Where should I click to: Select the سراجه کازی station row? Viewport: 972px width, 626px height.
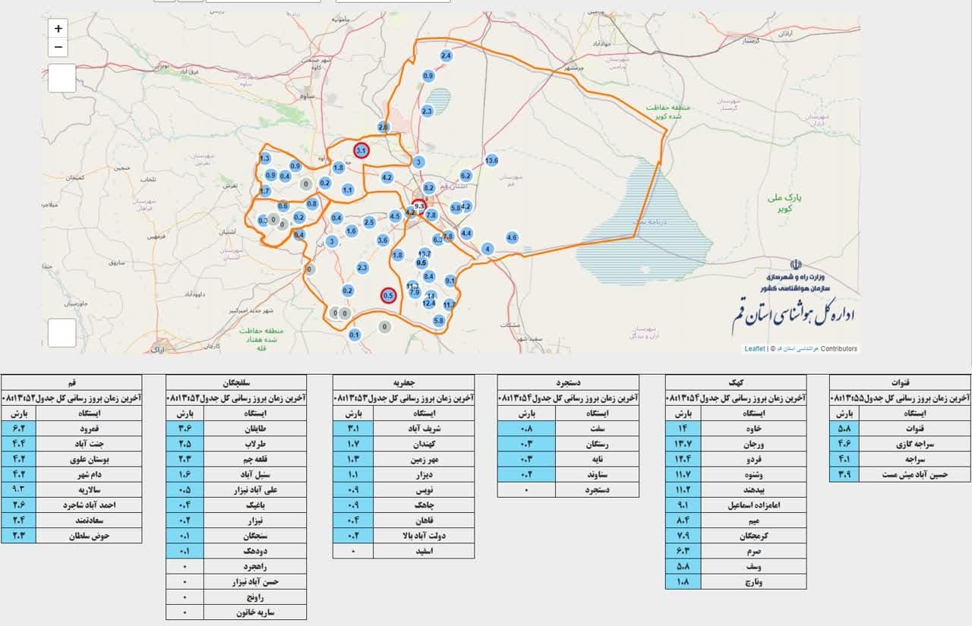point(900,444)
